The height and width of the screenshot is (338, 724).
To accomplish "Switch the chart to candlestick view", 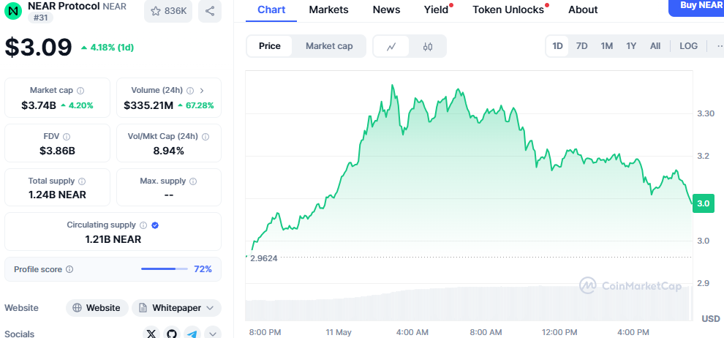I will [428, 46].
